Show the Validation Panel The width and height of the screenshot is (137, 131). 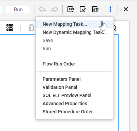(x=75, y=87)
